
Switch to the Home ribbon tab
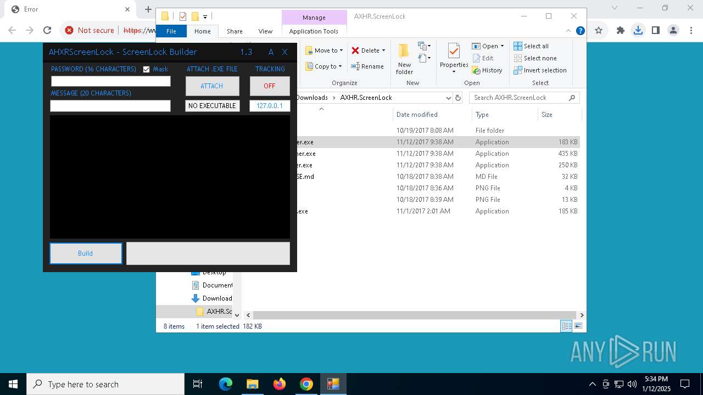click(x=203, y=31)
